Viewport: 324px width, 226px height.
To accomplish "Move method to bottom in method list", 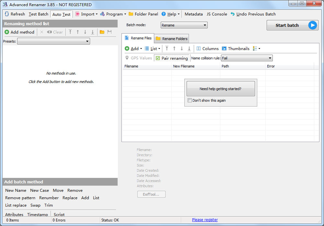I will (93, 32).
